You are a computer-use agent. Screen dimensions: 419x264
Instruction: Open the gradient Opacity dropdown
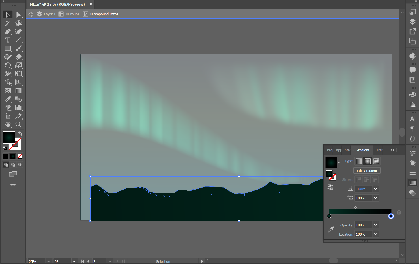click(375, 225)
